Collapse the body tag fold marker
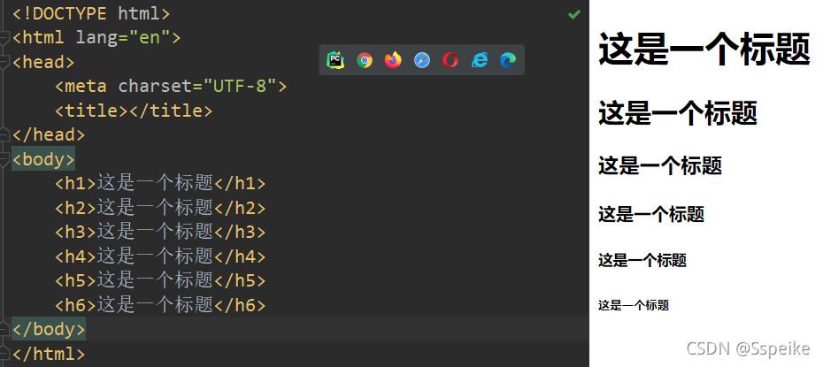 click(4, 159)
